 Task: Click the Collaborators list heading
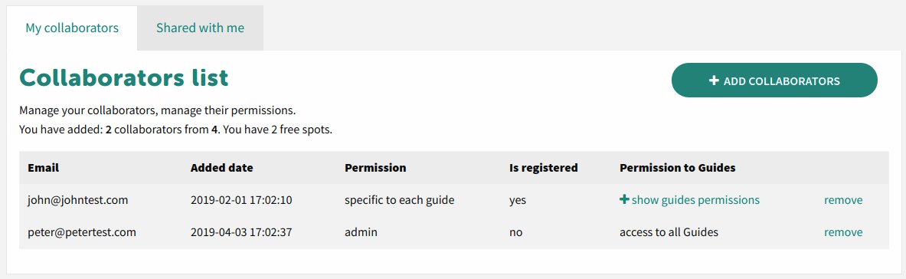click(x=124, y=77)
